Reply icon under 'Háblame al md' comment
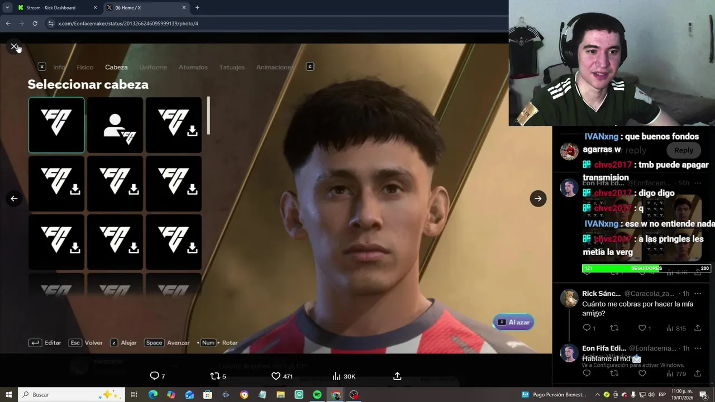This screenshot has height=402, width=715. (587, 374)
